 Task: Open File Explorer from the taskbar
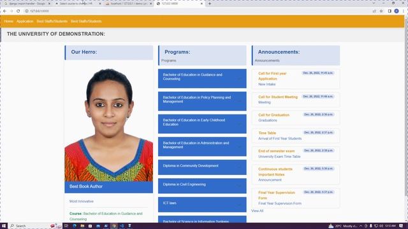[82, 226]
